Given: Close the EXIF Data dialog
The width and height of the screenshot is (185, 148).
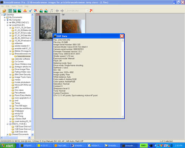Looking at the screenshot, I should click(122, 36).
